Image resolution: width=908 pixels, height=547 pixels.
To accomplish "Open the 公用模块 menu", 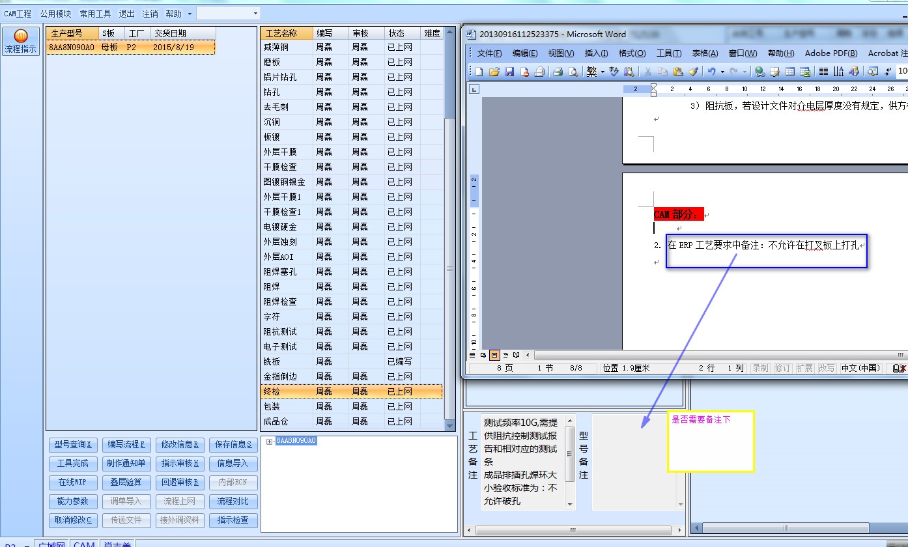I will point(55,14).
